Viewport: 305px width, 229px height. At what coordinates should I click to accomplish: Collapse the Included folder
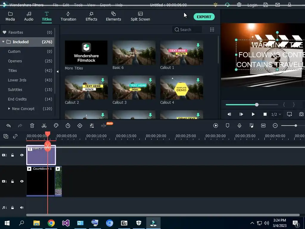click(x=3, y=42)
